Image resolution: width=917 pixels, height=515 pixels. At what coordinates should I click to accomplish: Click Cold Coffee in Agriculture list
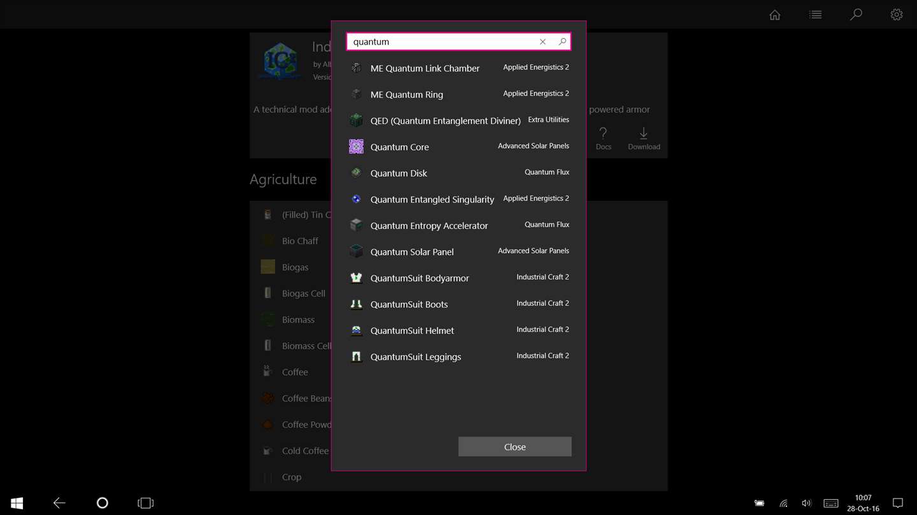[306, 451]
